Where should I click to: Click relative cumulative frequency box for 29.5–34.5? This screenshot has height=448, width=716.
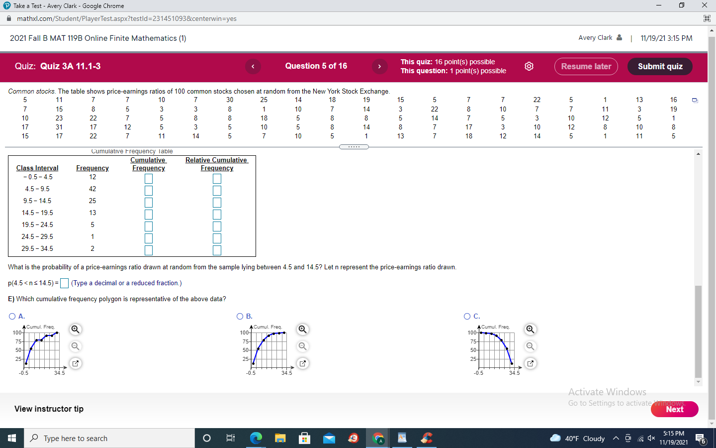coord(217,250)
